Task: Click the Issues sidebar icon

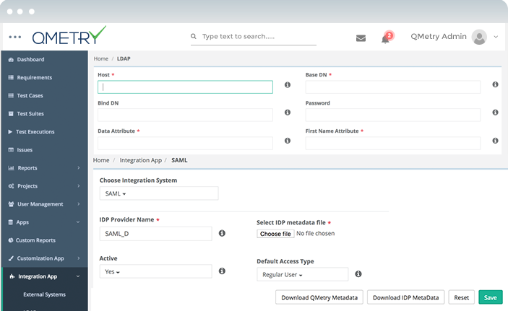Action: 11,150
